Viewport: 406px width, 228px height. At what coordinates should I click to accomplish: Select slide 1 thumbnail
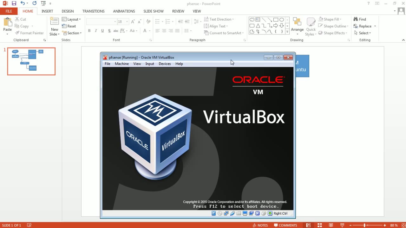(31, 61)
